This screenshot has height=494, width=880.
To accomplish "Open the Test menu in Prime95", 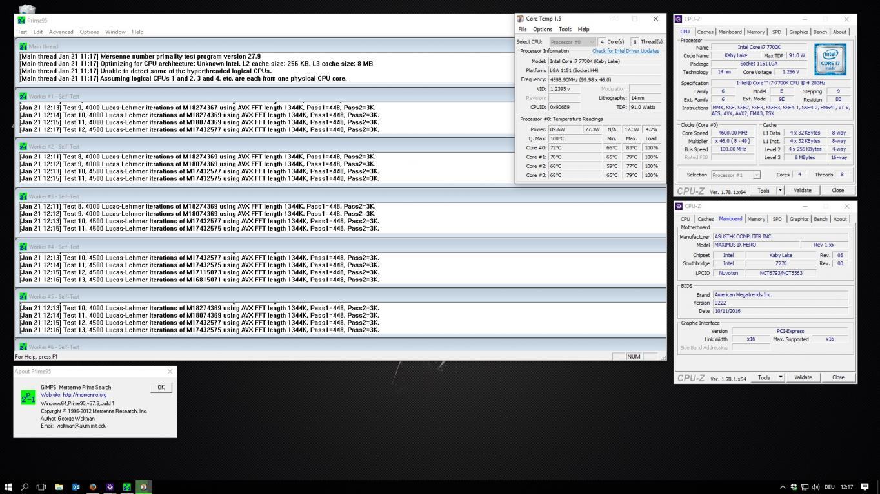I will coord(22,32).
